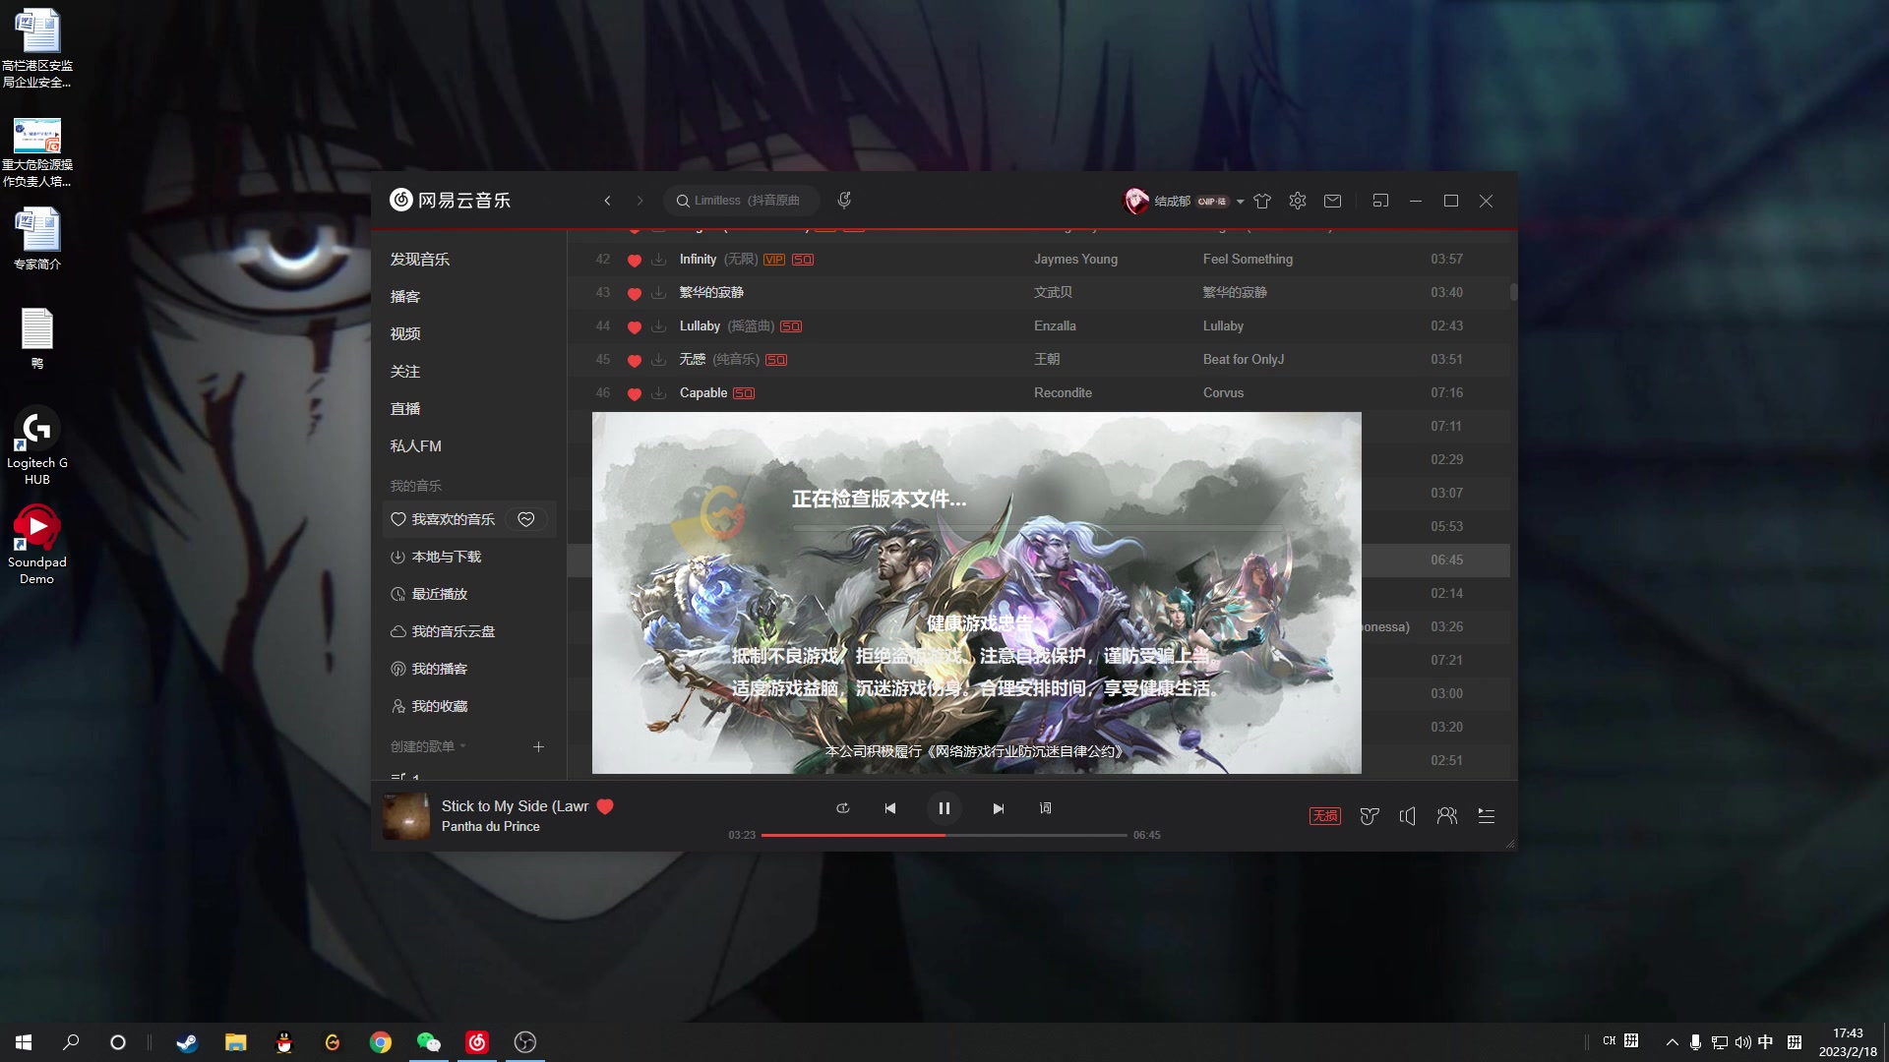Click the artist name Pantha du Prince
This screenshot has height=1062, width=1889.
490,827
